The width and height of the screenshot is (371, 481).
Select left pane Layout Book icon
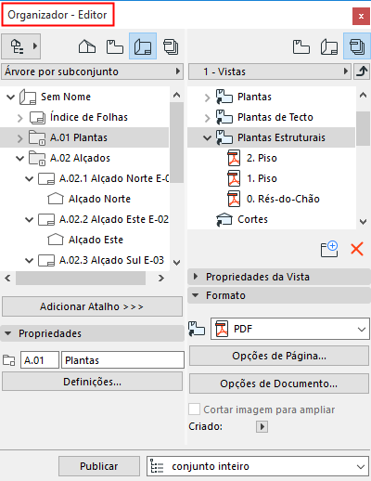click(x=143, y=46)
